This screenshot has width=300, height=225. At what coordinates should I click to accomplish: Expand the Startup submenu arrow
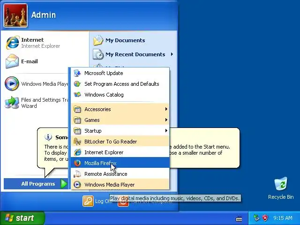pos(166,130)
